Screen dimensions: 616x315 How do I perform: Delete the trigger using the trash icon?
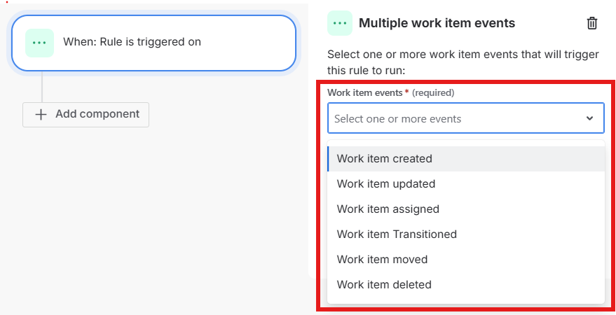tap(592, 23)
